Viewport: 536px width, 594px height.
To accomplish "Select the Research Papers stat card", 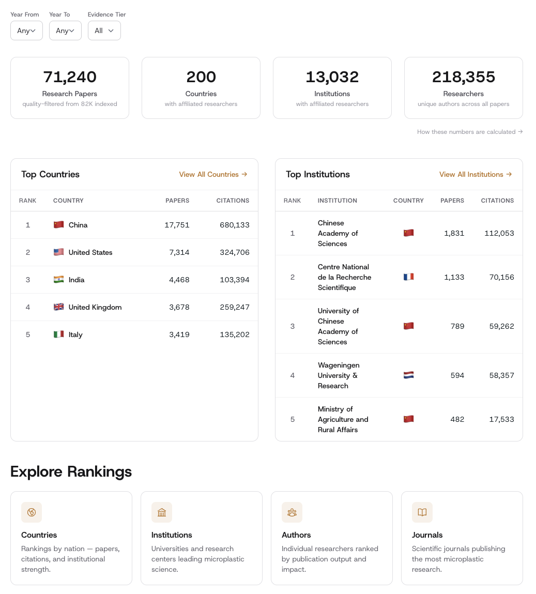I will coord(70,88).
